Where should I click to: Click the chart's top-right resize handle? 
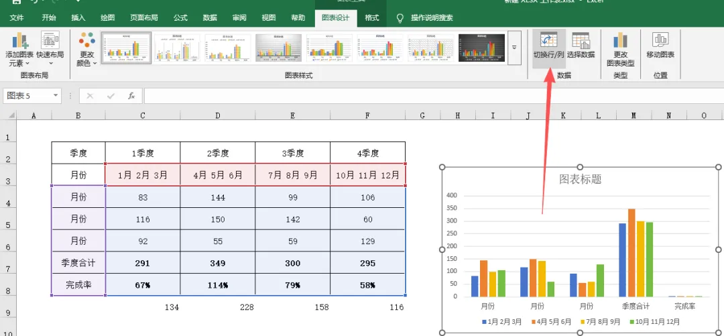(718, 167)
